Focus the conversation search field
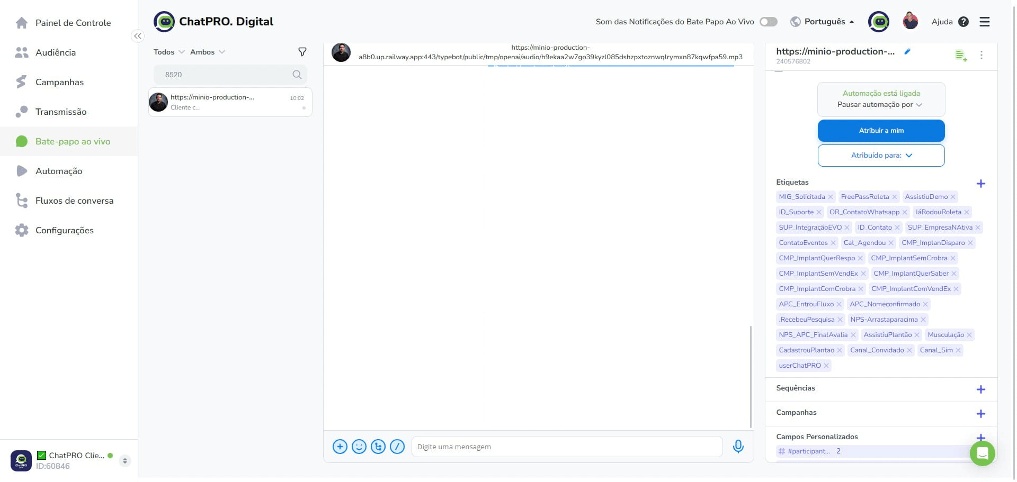The height and width of the screenshot is (482, 1017). point(230,75)
